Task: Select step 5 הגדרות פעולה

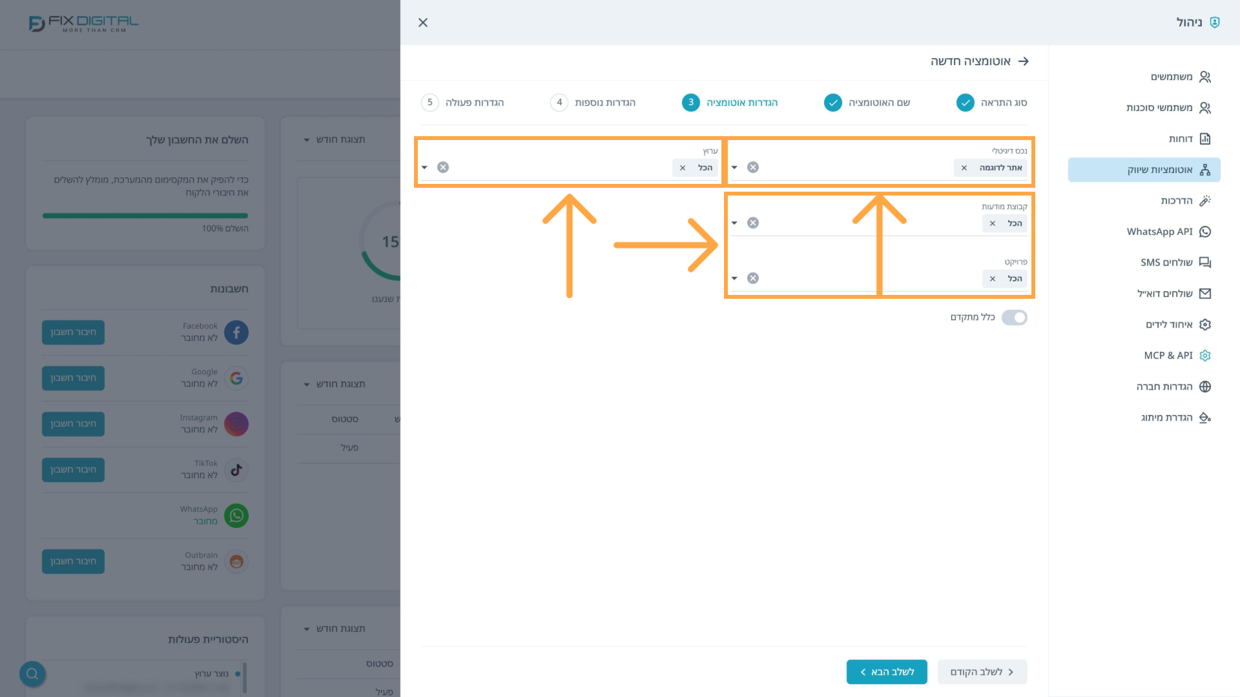Action: (x=462, y=103)
